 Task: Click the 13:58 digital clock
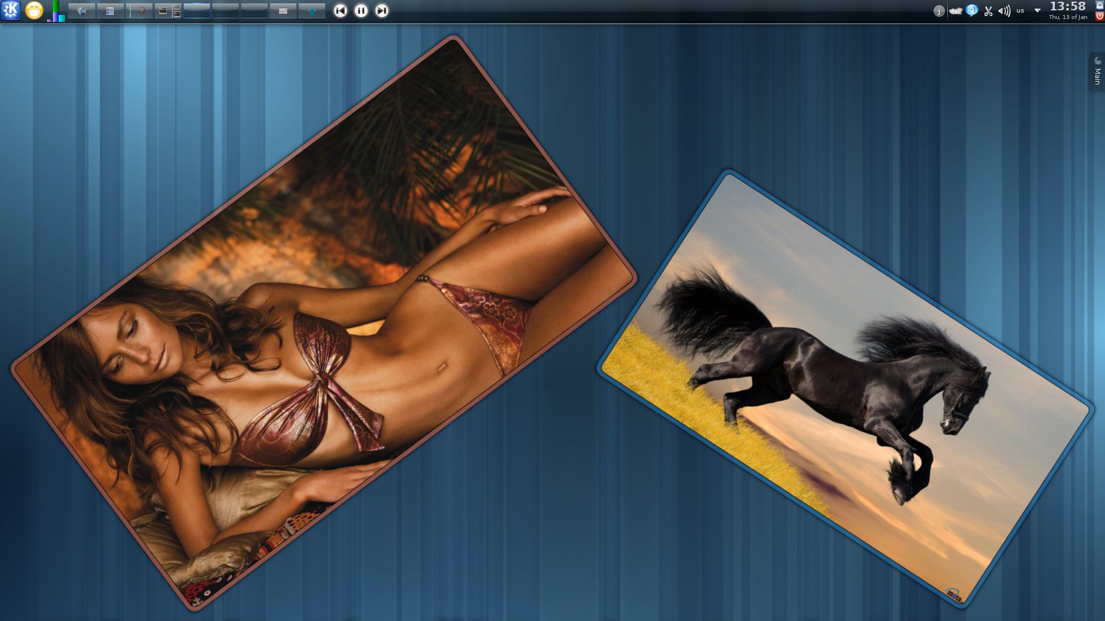[1068, 7]
